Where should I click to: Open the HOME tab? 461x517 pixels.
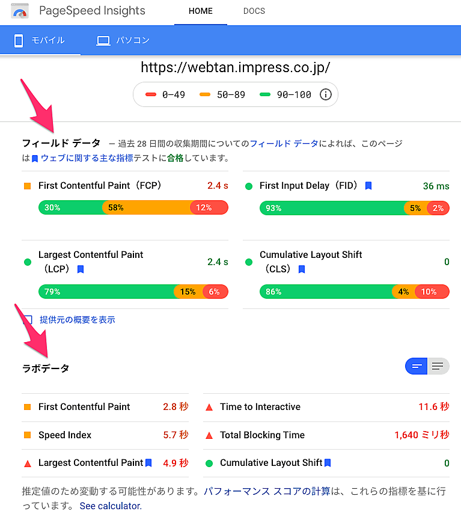point(201,11)
